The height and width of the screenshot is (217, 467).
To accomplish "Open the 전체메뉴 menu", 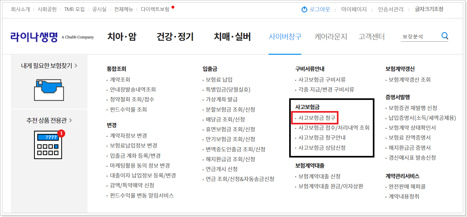I will (124, 10).
